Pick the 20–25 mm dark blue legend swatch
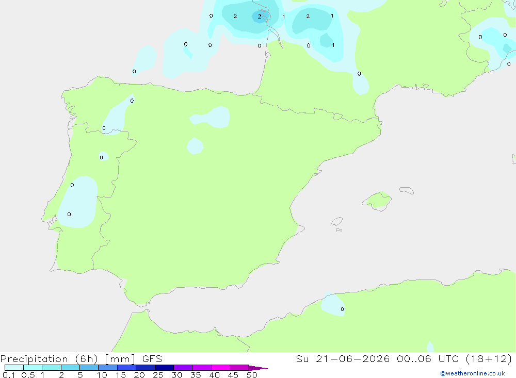This screenshot has width=516, height=378. coord(146,368)
